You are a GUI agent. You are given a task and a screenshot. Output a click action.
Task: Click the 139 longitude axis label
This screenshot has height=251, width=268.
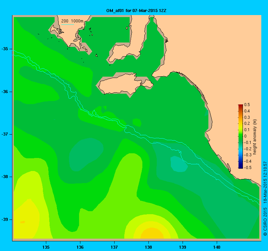(x=183, y=247)
